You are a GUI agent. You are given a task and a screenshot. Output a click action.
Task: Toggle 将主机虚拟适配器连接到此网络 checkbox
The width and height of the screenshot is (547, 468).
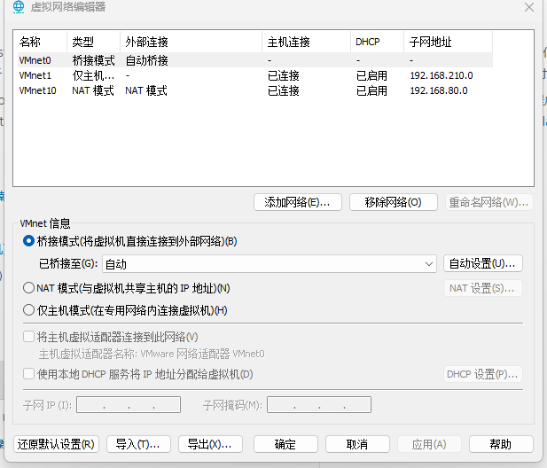point(28,337)
